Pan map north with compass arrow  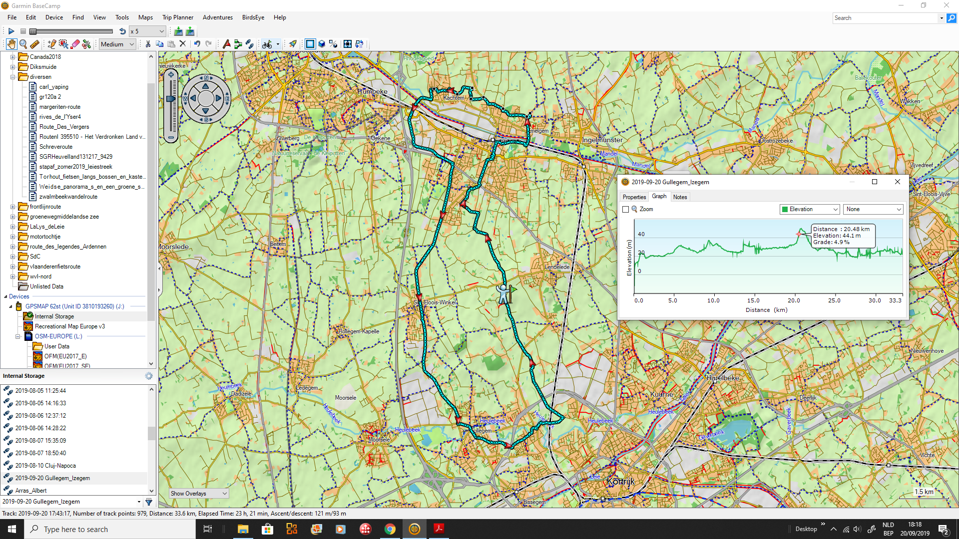click(205, 86)
